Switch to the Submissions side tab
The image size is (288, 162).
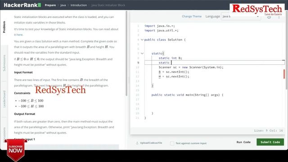tap(4, 63)
